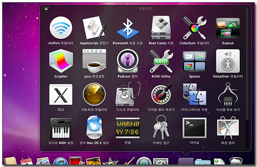Viewport: 257px width, 167px height.
Task: Open iCal from the Dock
Action: pos(26,161)
